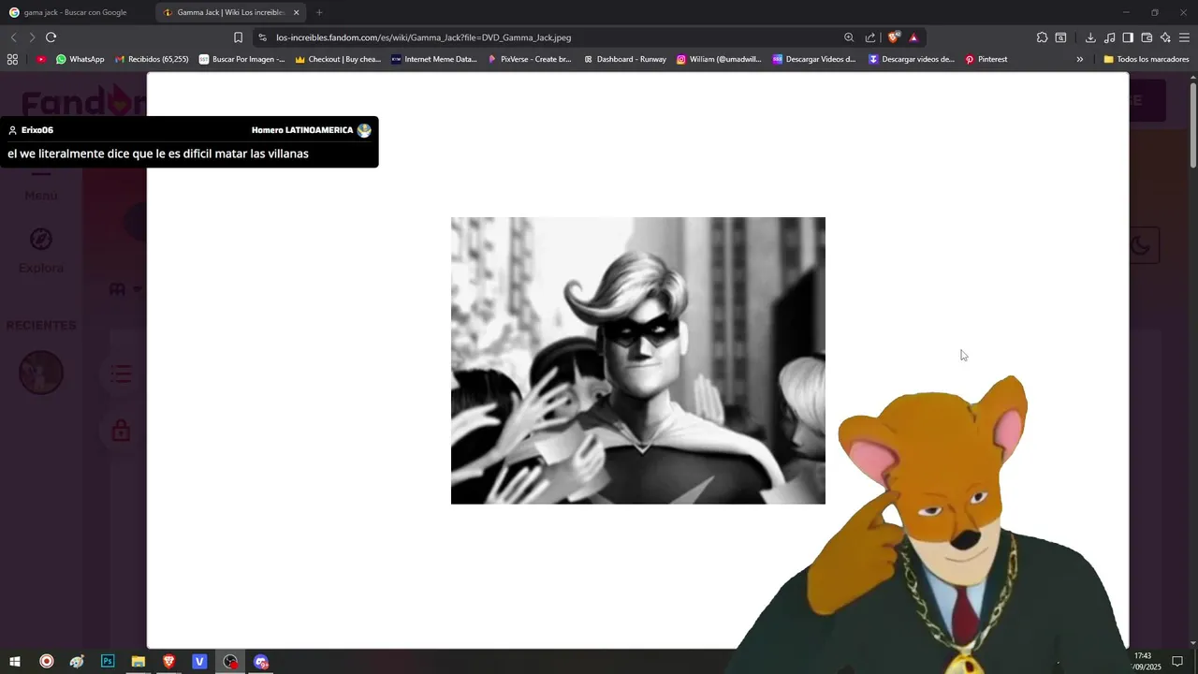Open Discord from the taskbar
The width and height of the screenshot is (1198, 674).
261,662
